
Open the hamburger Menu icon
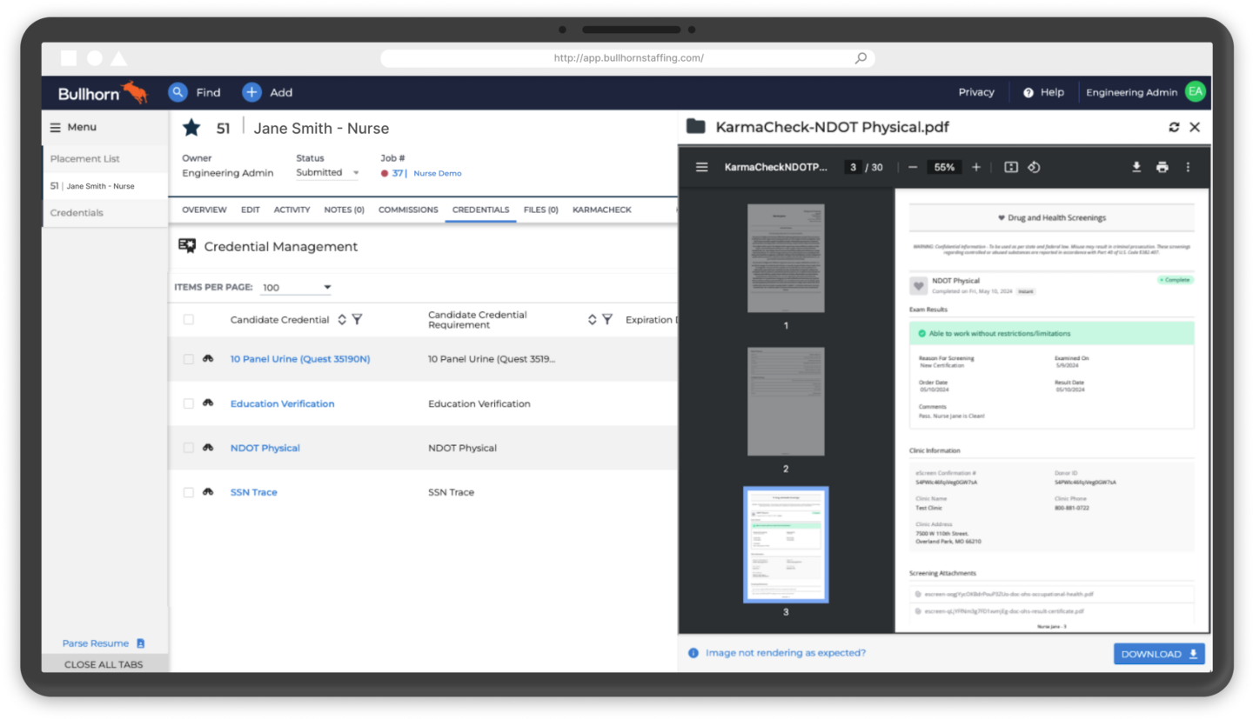55,127
